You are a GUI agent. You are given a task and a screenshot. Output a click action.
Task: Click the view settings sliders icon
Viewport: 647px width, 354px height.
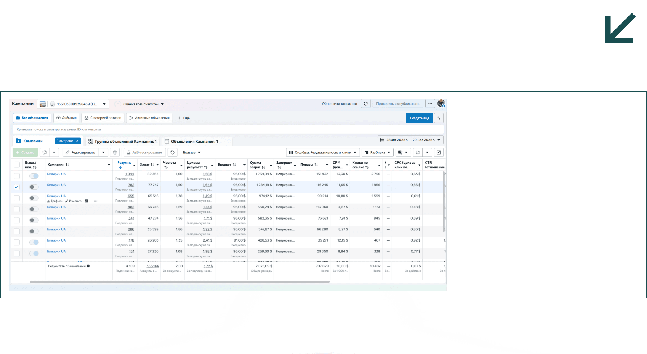439,118
